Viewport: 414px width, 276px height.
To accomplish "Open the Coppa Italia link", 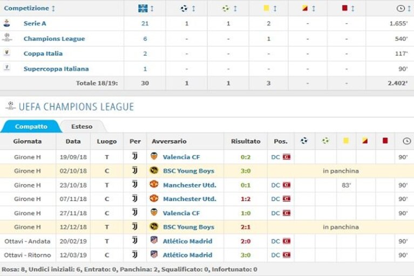I will [x=43, y=53].
